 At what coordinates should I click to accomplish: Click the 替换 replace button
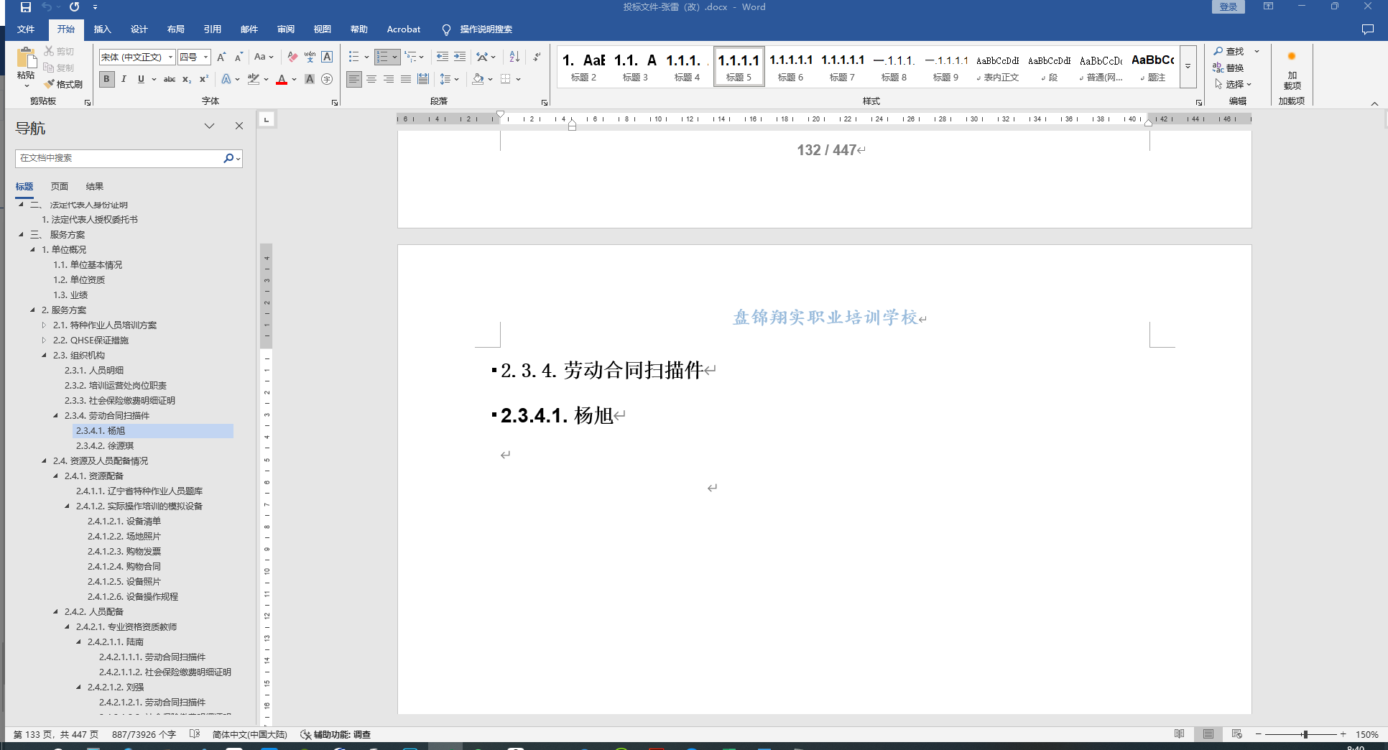pyautogui.click(x=1229, y=68)
